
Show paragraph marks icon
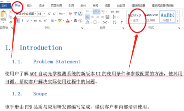click(122, 22)
